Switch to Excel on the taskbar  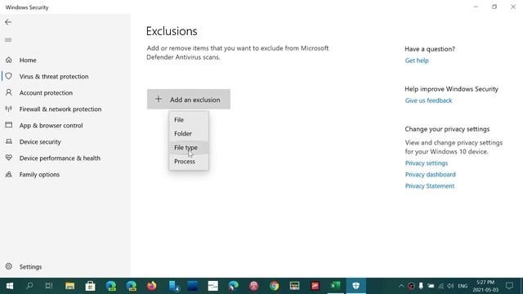point(336,286)
